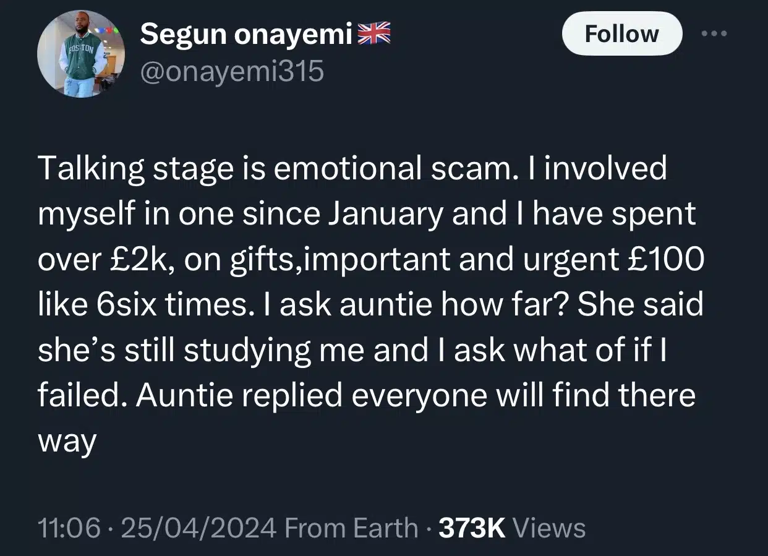
Task: Open the three-dot more options menu
Action: (x=714, y=33)
